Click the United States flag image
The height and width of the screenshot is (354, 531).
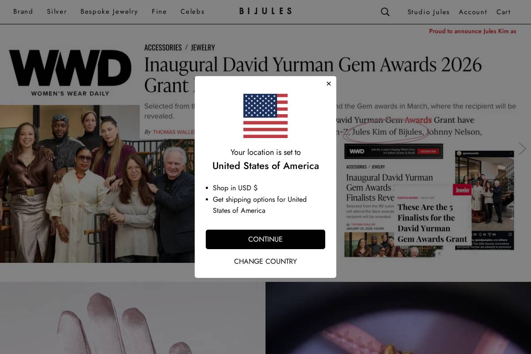pos(265,116)
